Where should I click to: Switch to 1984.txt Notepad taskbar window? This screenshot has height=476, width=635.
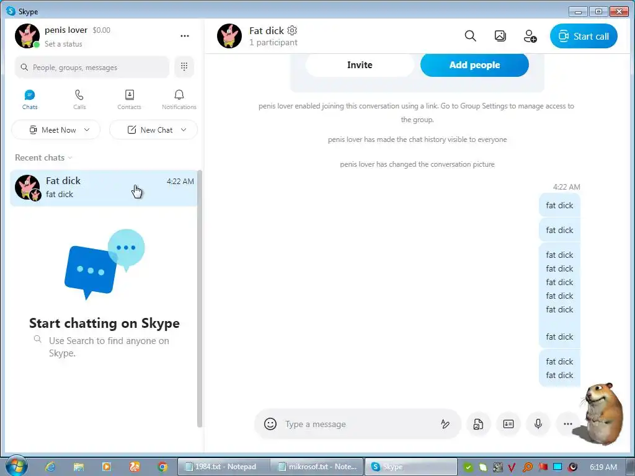[x=223, y=467]
